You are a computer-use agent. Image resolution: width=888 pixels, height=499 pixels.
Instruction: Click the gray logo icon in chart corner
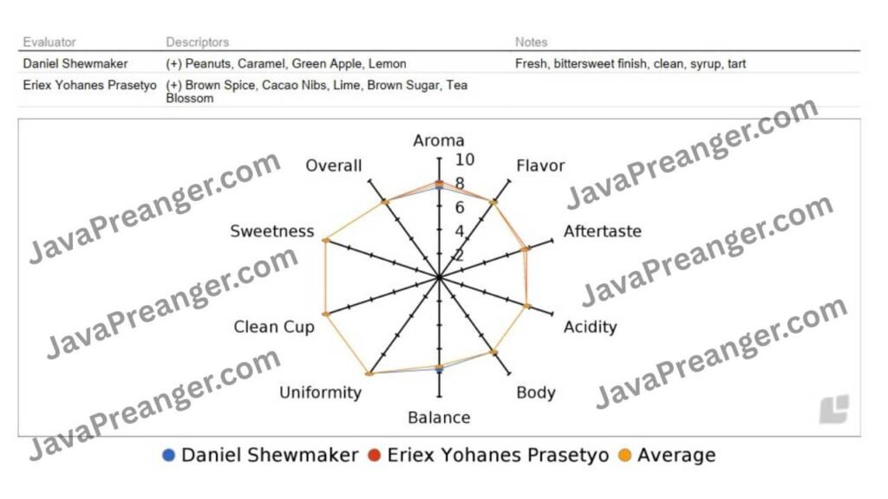tap(834, 409)
